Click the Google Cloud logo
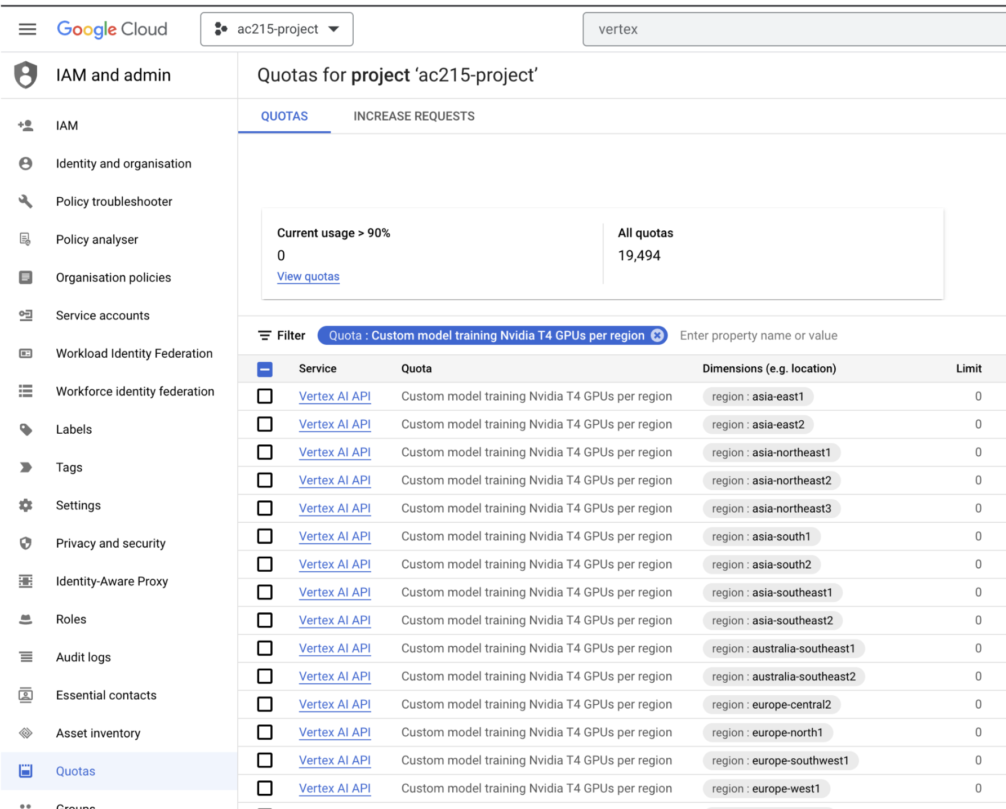The image size is (1006, 809). pos(112,29)
